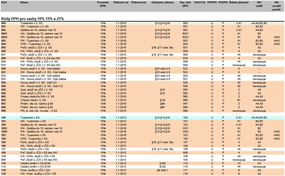Click the Vrácení daně v 2. SS entry
This screenshot has width=285, height=176.
coord(33,100)
